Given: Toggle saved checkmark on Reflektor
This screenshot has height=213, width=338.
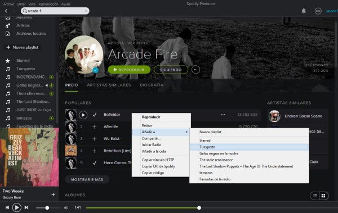Looking at the screenshot, I should 95,115.
